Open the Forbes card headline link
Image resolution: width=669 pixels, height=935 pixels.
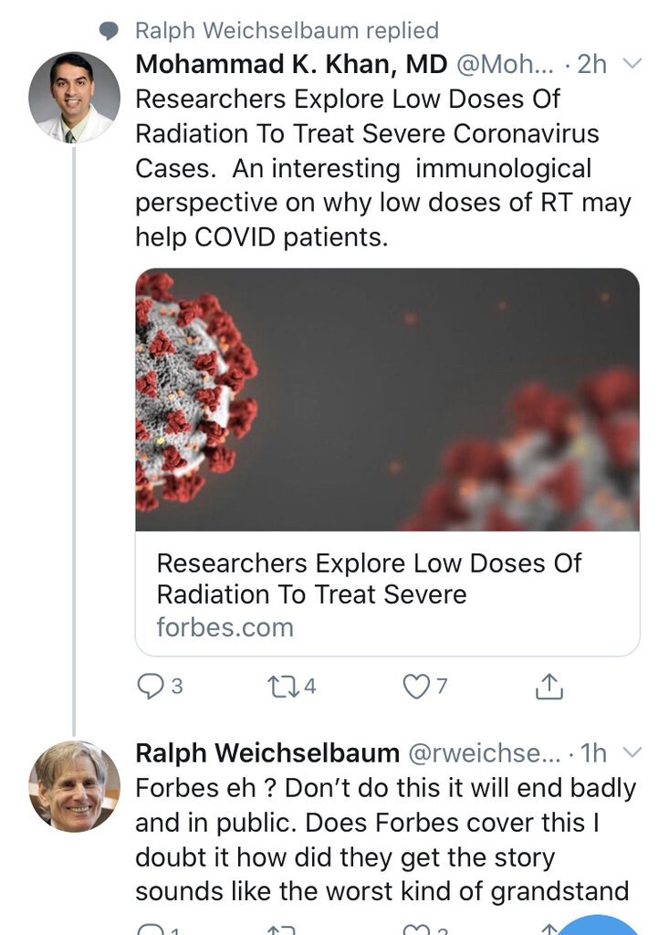pyautogui.click(x=369, y=579)
